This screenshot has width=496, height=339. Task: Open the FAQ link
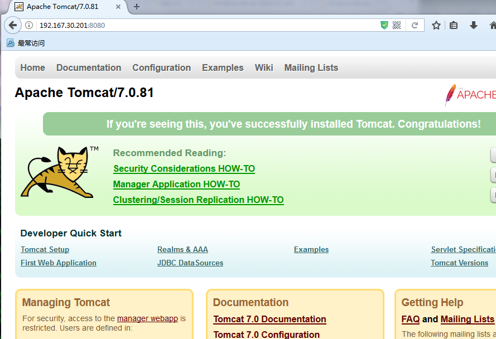coord(410,319)
